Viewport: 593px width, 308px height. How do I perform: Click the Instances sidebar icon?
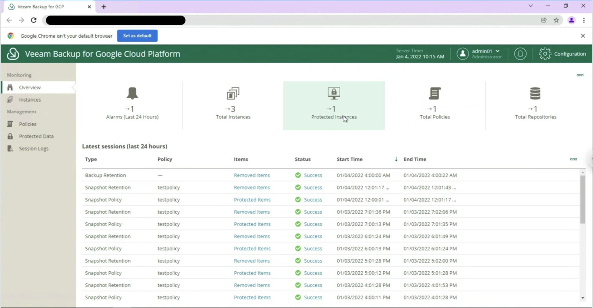point(10,100)
